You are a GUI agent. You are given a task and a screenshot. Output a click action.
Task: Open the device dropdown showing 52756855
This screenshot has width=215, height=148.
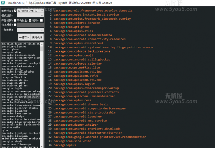click(30, 11)
